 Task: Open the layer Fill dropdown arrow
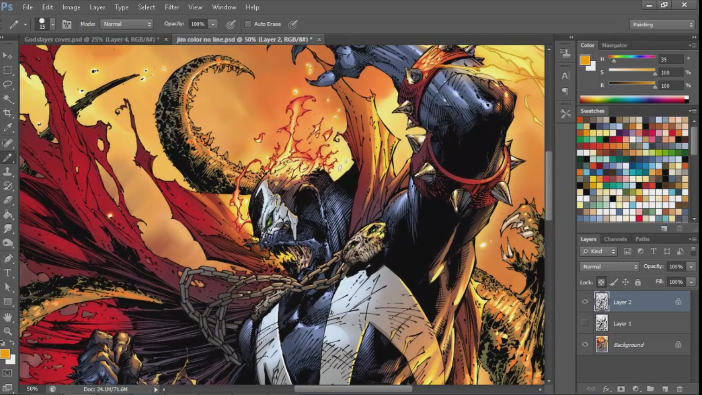(x=691, y=282)
